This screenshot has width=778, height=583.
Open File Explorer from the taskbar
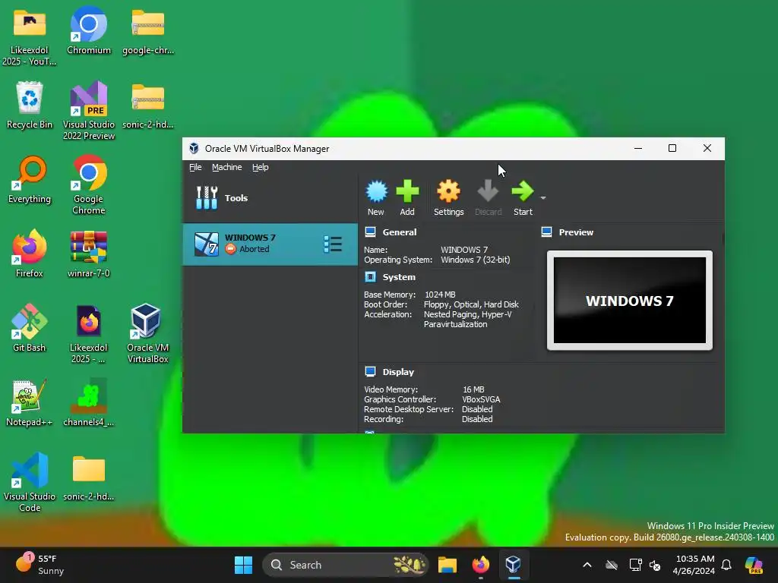tap(447, 565)
